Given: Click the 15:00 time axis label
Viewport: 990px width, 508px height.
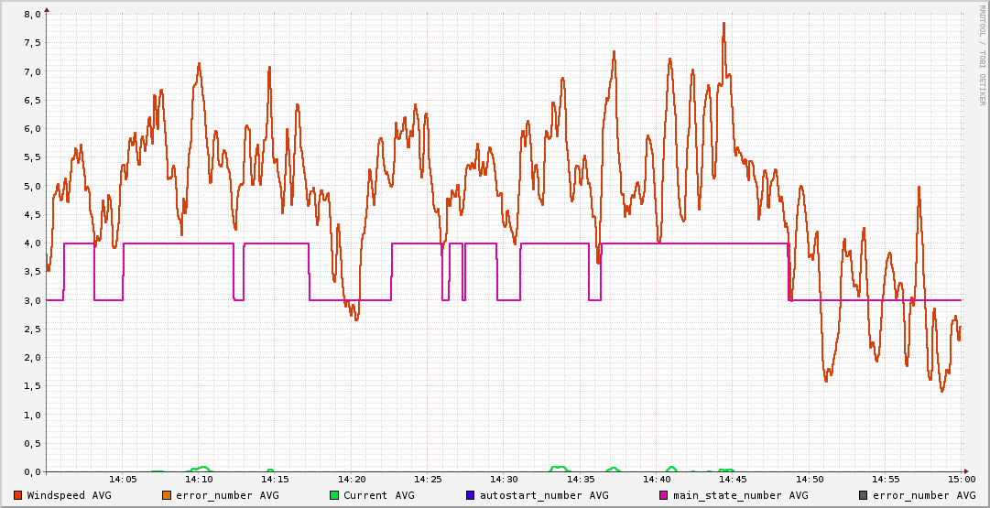Looking at the screenshot, I should (x=962, y=479).
